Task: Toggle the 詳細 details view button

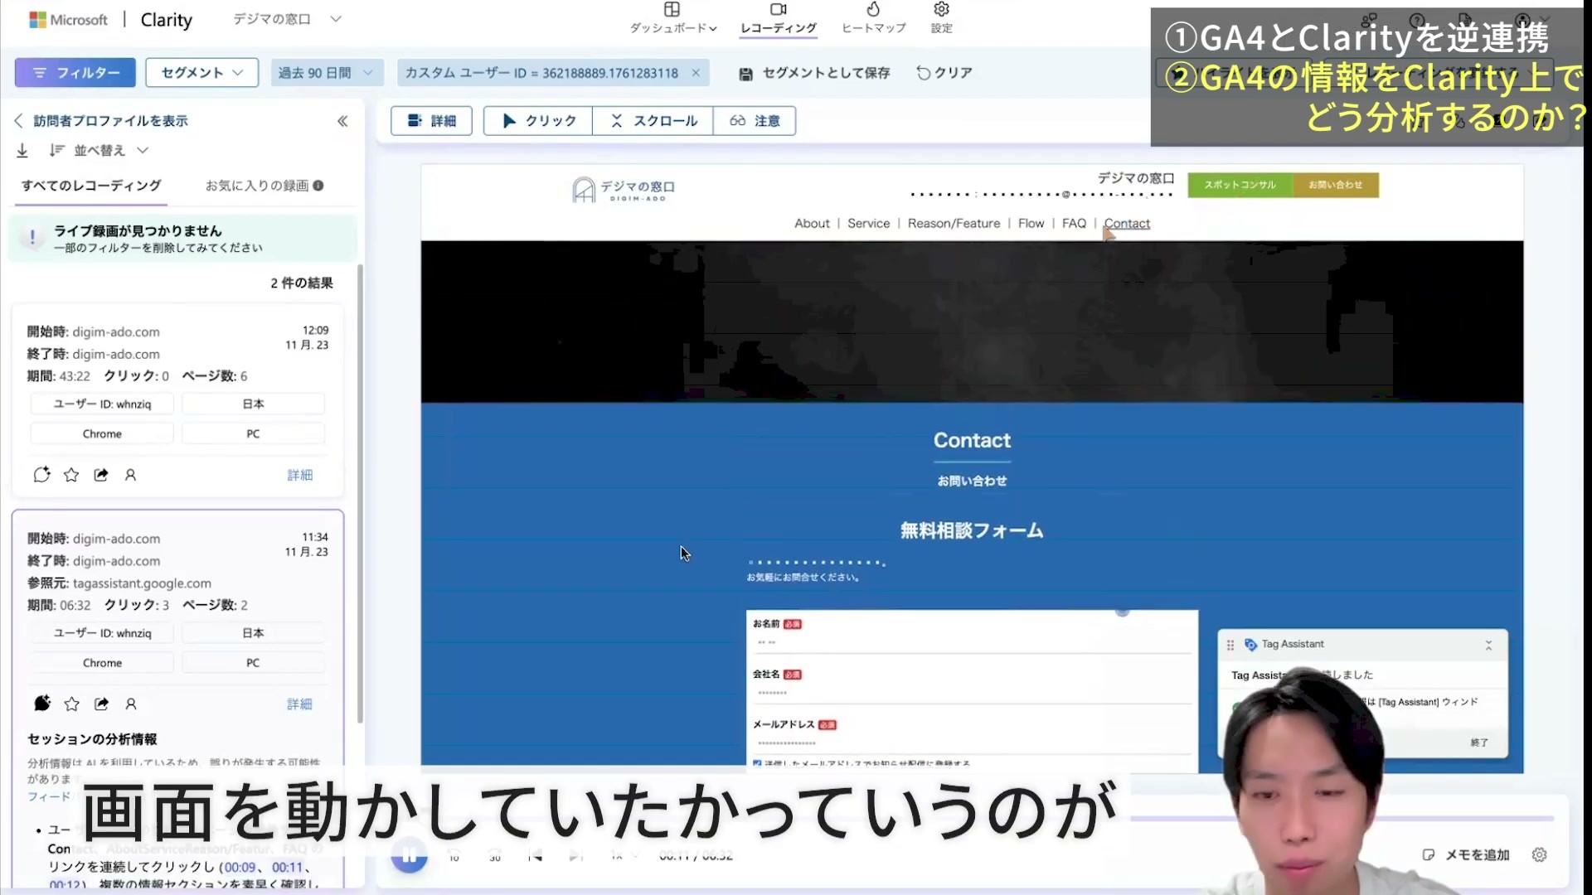Action: click(x=431, y=121)
